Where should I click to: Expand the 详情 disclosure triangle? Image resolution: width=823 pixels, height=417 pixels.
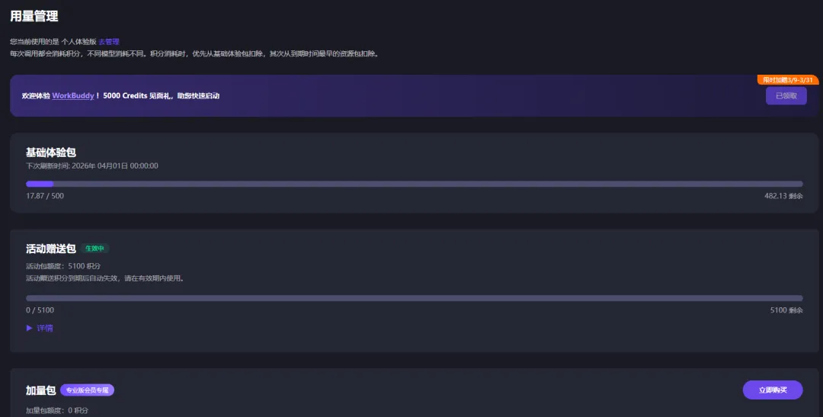click(x=30, y=328)
